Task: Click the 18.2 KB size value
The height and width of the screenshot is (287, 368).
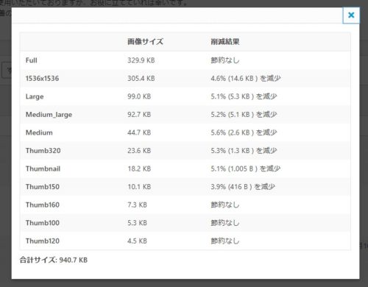Action: point(139,169)
